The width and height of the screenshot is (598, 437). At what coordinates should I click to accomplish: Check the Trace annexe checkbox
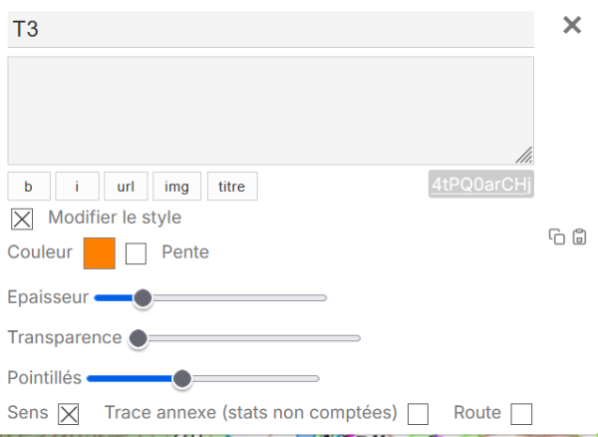tap(419, 414)
